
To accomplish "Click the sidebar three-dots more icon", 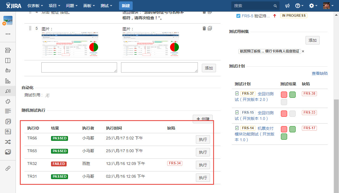I will tap(8, 34).
